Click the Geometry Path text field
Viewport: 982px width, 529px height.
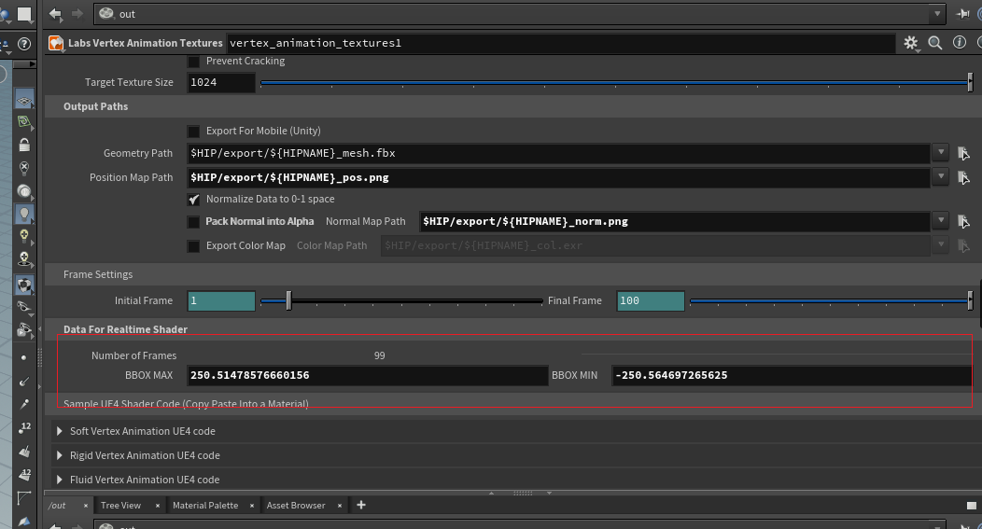point(558,153)
